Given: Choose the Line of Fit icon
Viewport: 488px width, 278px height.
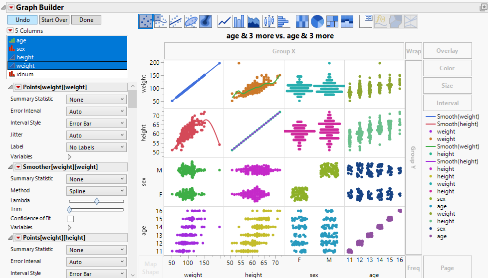Looking at the screenshot, I should (x=176, y=21).
